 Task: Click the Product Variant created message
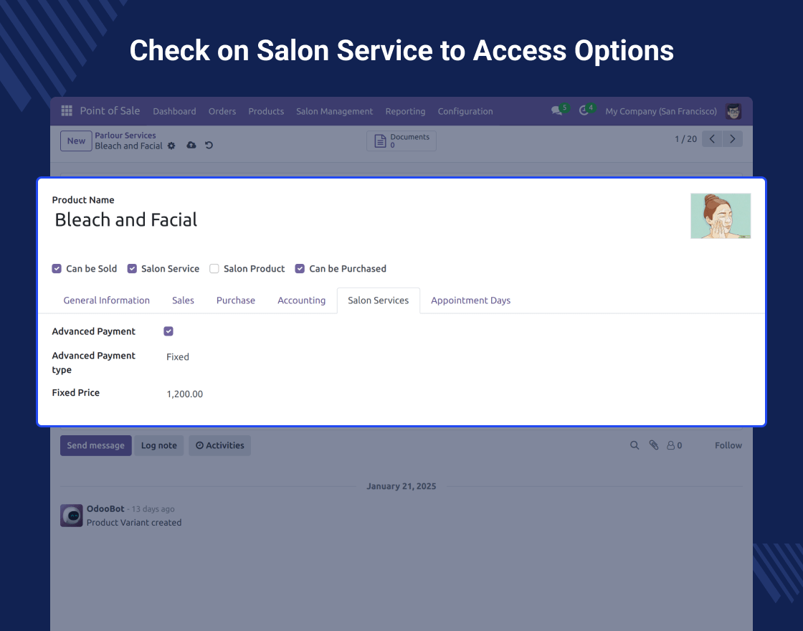point(134,523)
